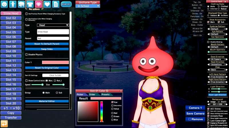229x128 pixels.
Task: Open the Material Editor
Action: pyautogui.click(x=47, y=101)
